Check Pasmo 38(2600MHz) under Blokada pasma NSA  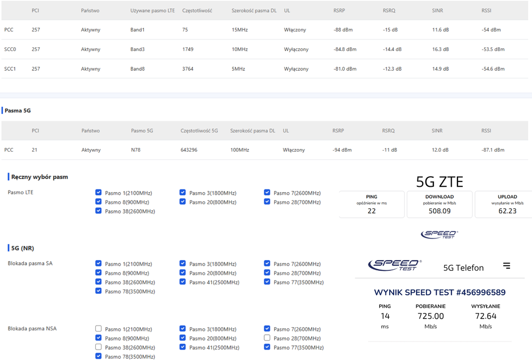99,347
